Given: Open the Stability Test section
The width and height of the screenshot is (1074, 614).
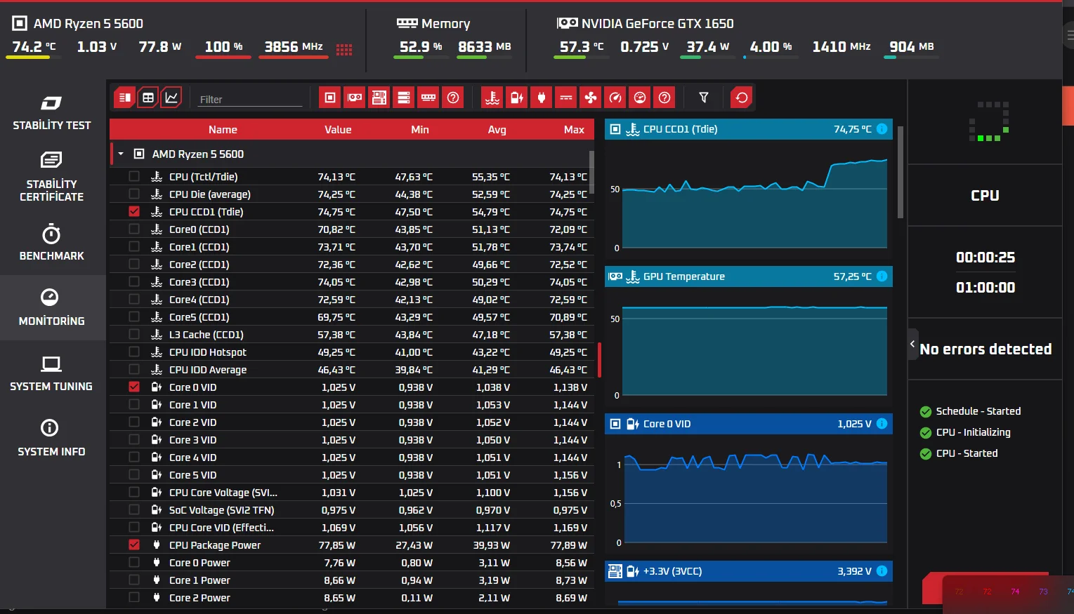Looking at the screenshot, I should [x=51, y=113].
